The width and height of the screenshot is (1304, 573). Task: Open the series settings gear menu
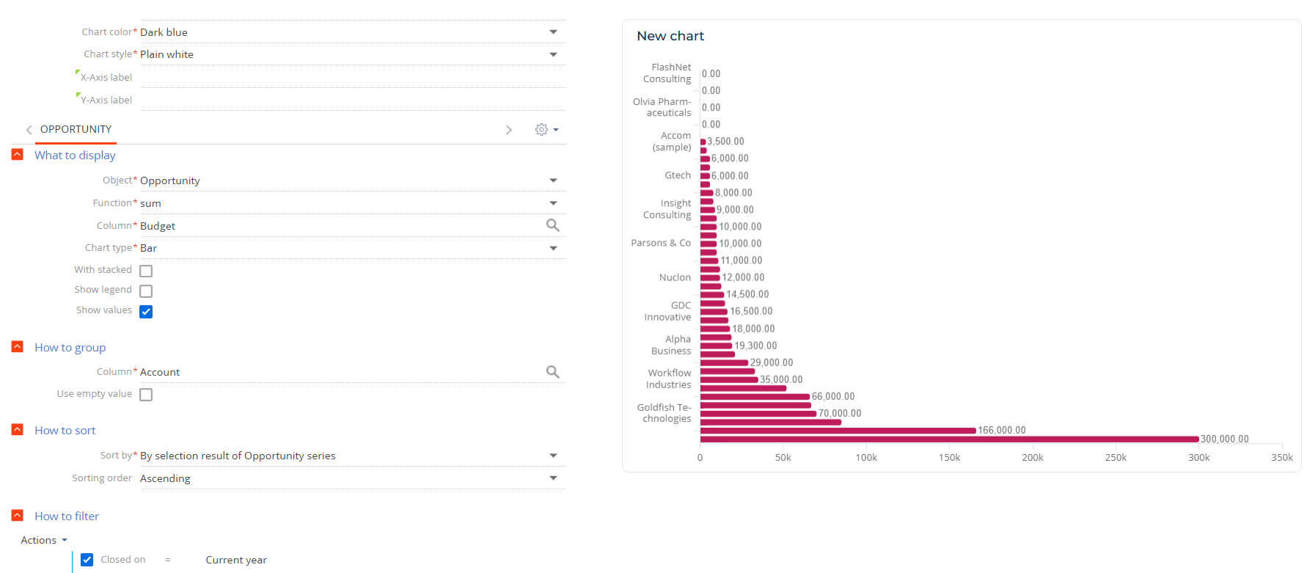click(x=546, y=130)
